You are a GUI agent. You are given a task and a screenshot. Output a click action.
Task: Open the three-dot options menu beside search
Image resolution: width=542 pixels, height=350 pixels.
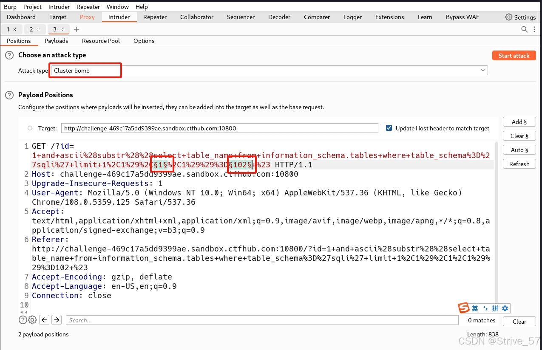coord(534,29)
